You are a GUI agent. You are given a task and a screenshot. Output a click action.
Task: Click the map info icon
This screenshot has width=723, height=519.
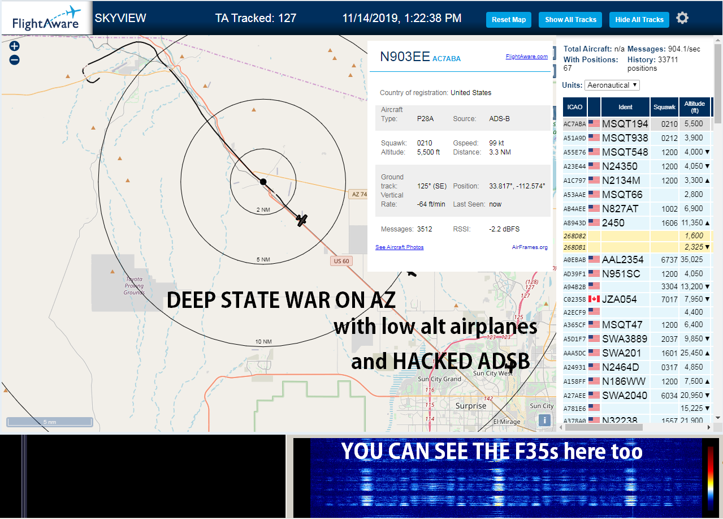point(544,420)
